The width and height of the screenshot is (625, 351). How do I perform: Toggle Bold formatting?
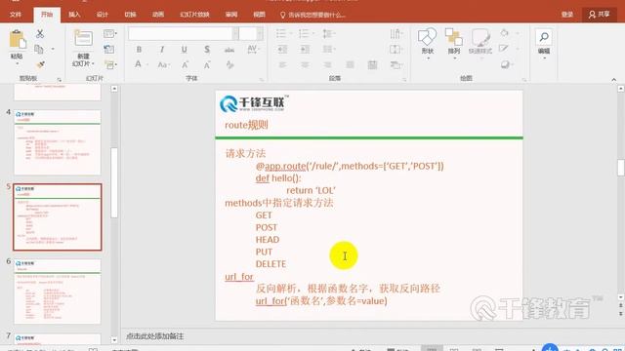[139, 50]
